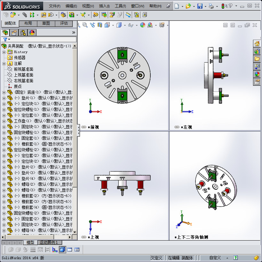Switch to the 草图 tab
Viewport: 262px width, 262px height.
click(46, 23)
